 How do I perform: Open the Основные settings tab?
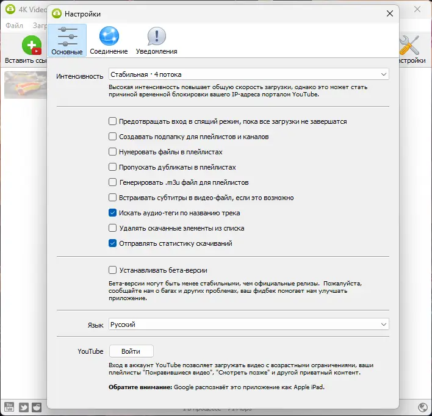67,40
